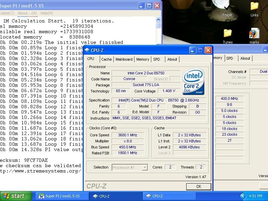Click the Windows Start button
This screenshot has height=201, width=268.
point(16,196)
